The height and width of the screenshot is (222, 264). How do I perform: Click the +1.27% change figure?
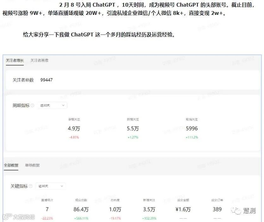[x=133, y=137]
